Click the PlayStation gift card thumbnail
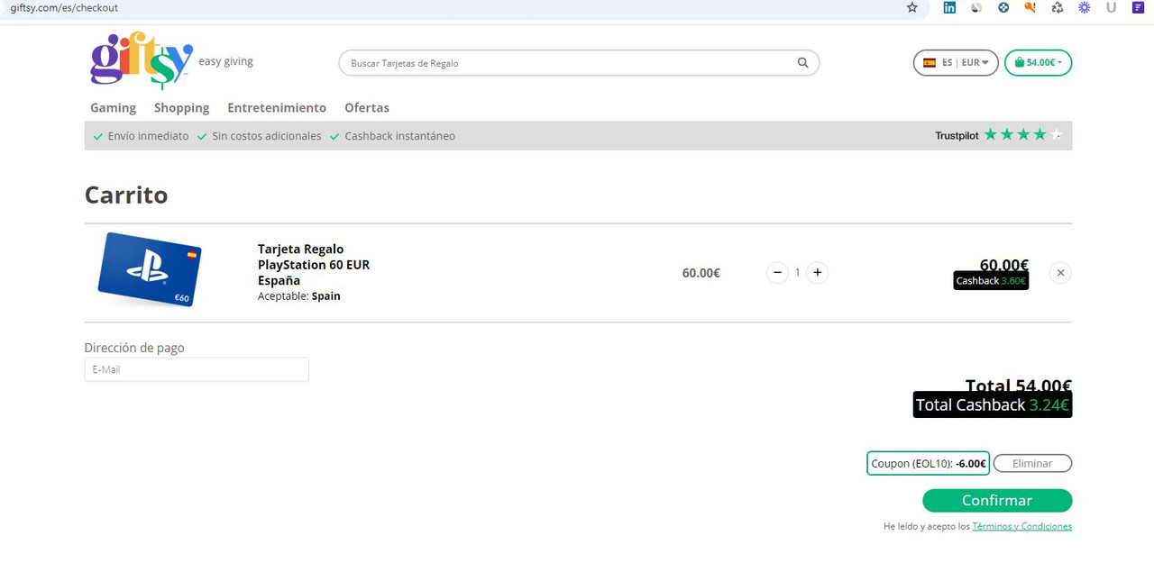The image size is (1154, 563). pos(149,269)
